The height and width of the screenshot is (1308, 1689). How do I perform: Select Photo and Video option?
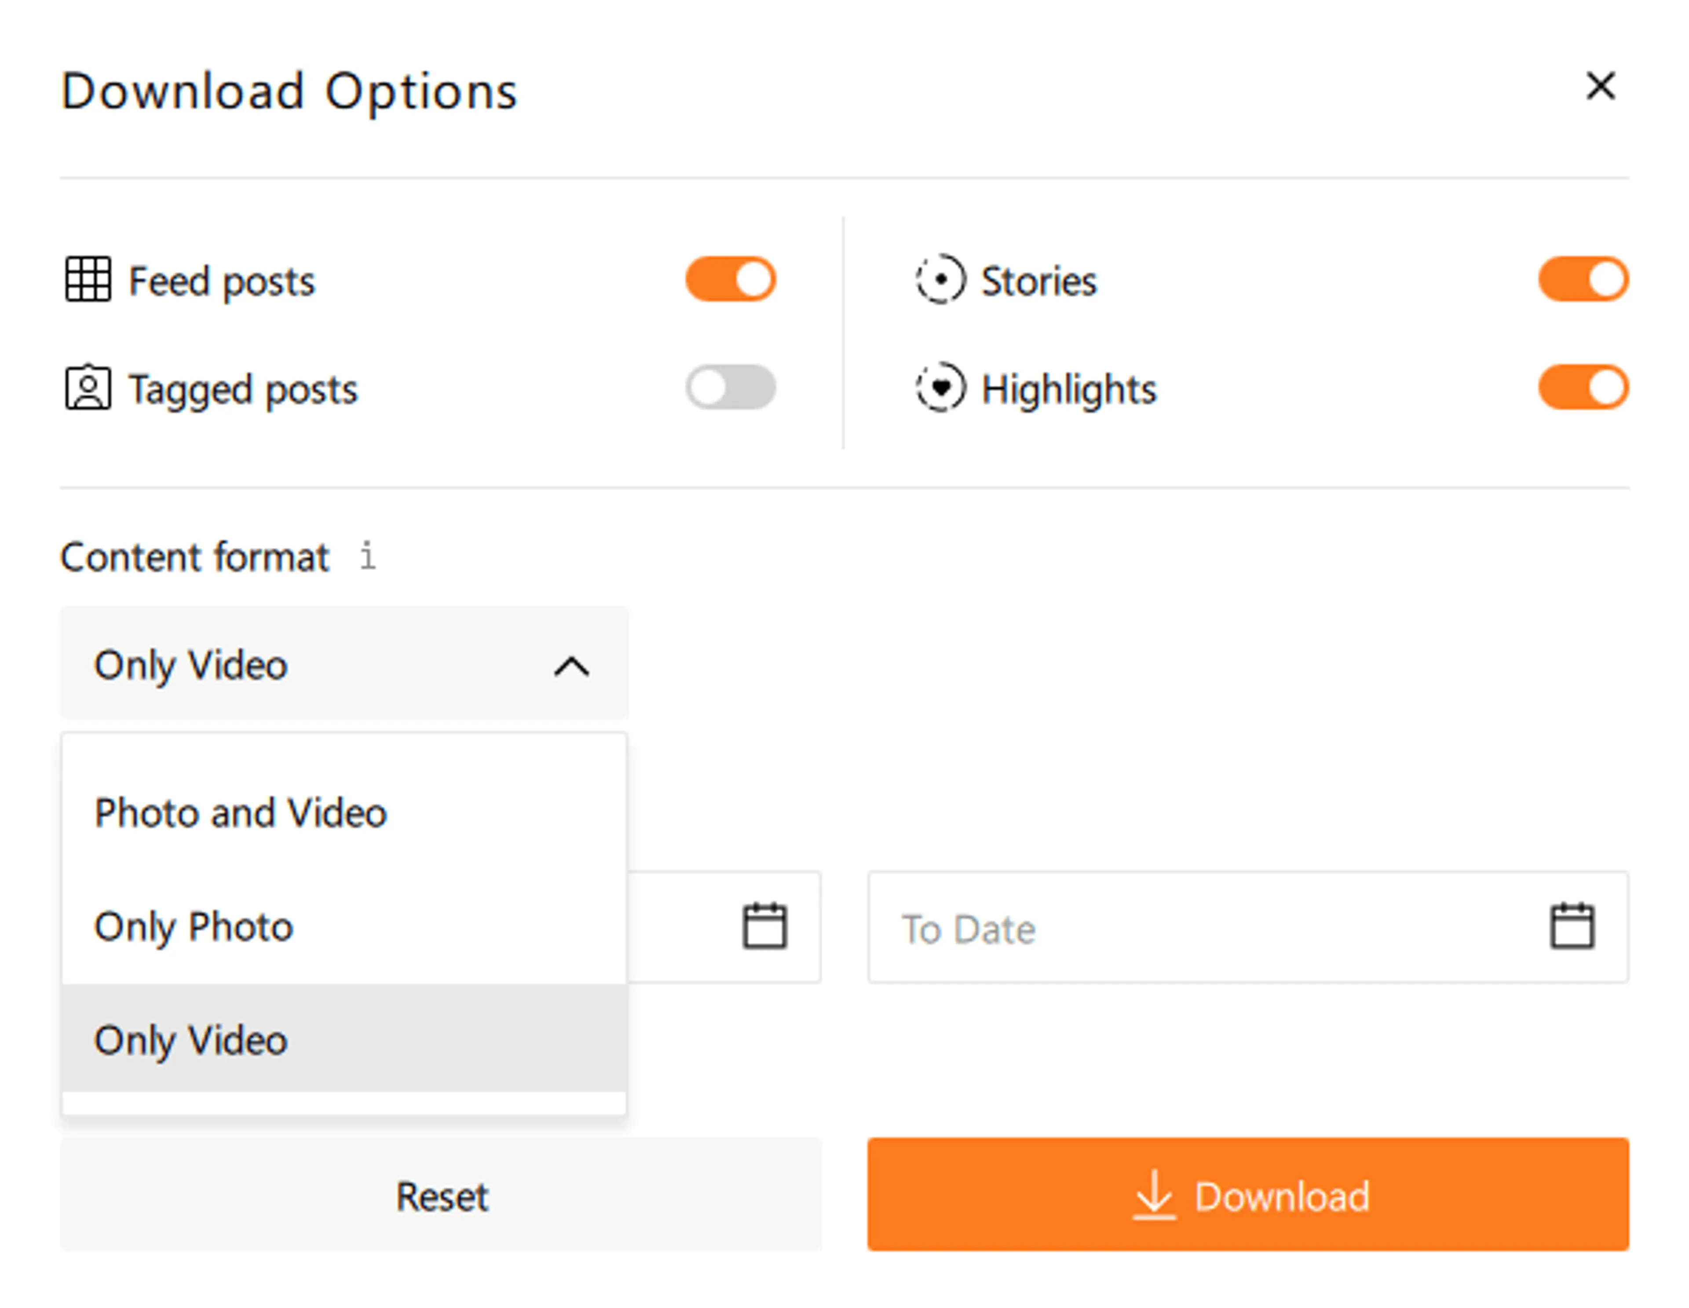pos(241,813)
